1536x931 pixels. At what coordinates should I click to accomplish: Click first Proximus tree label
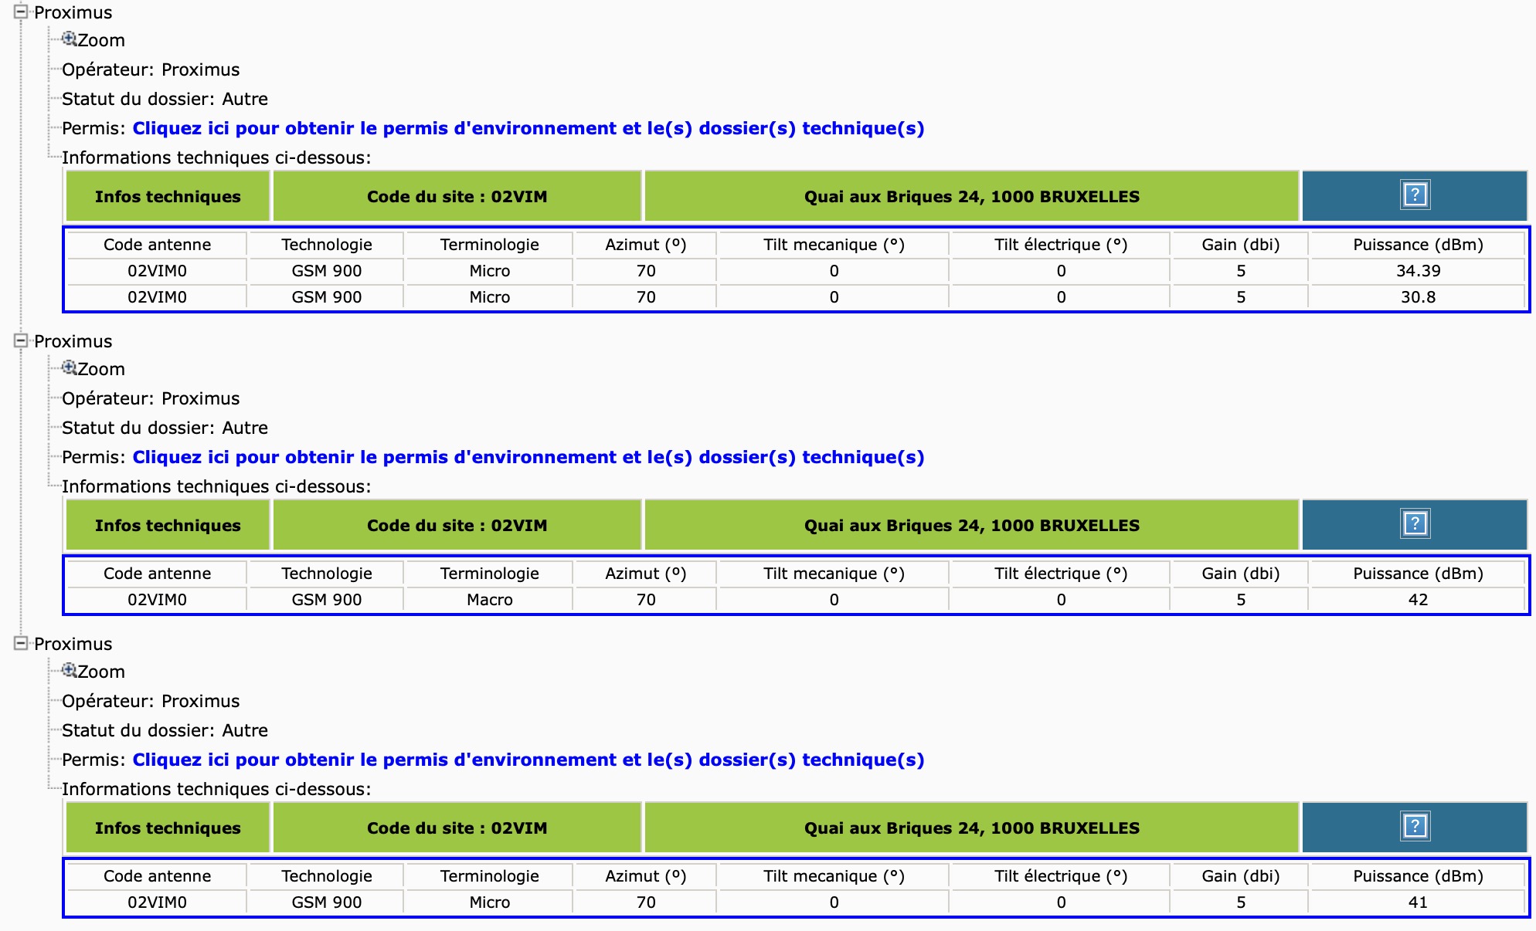(73, 12)
